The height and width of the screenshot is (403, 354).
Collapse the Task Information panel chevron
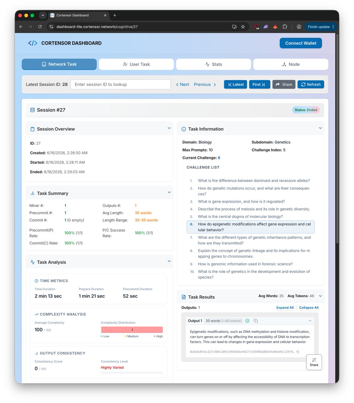[320, 128]
